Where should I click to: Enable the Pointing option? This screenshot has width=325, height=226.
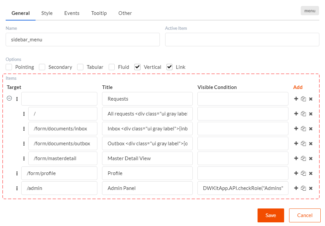pos(9,67)
